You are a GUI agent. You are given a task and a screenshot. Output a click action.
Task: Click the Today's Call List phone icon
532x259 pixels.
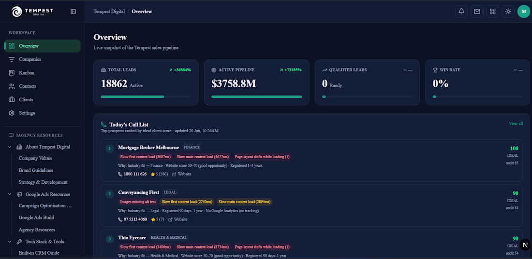tap(104, 124)
